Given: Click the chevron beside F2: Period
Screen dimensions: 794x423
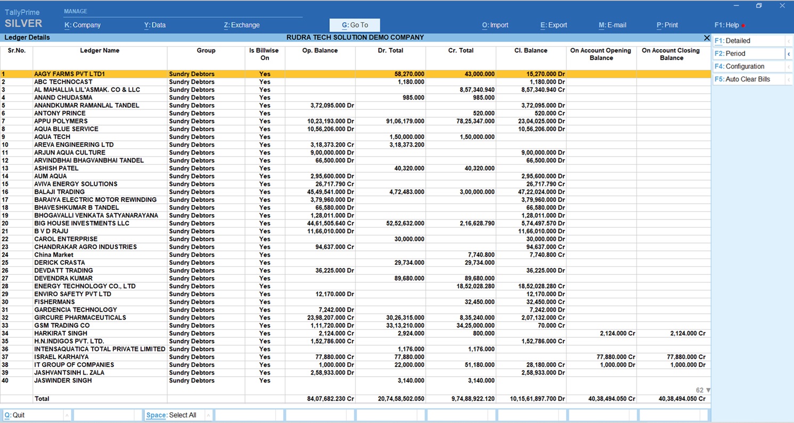Looking at the screenshot, I should click(789, 54).
